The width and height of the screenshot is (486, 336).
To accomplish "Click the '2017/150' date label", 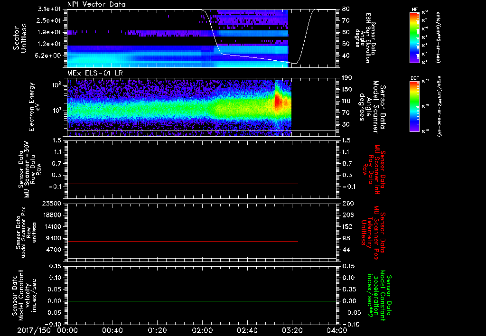I will pos(34,330).
